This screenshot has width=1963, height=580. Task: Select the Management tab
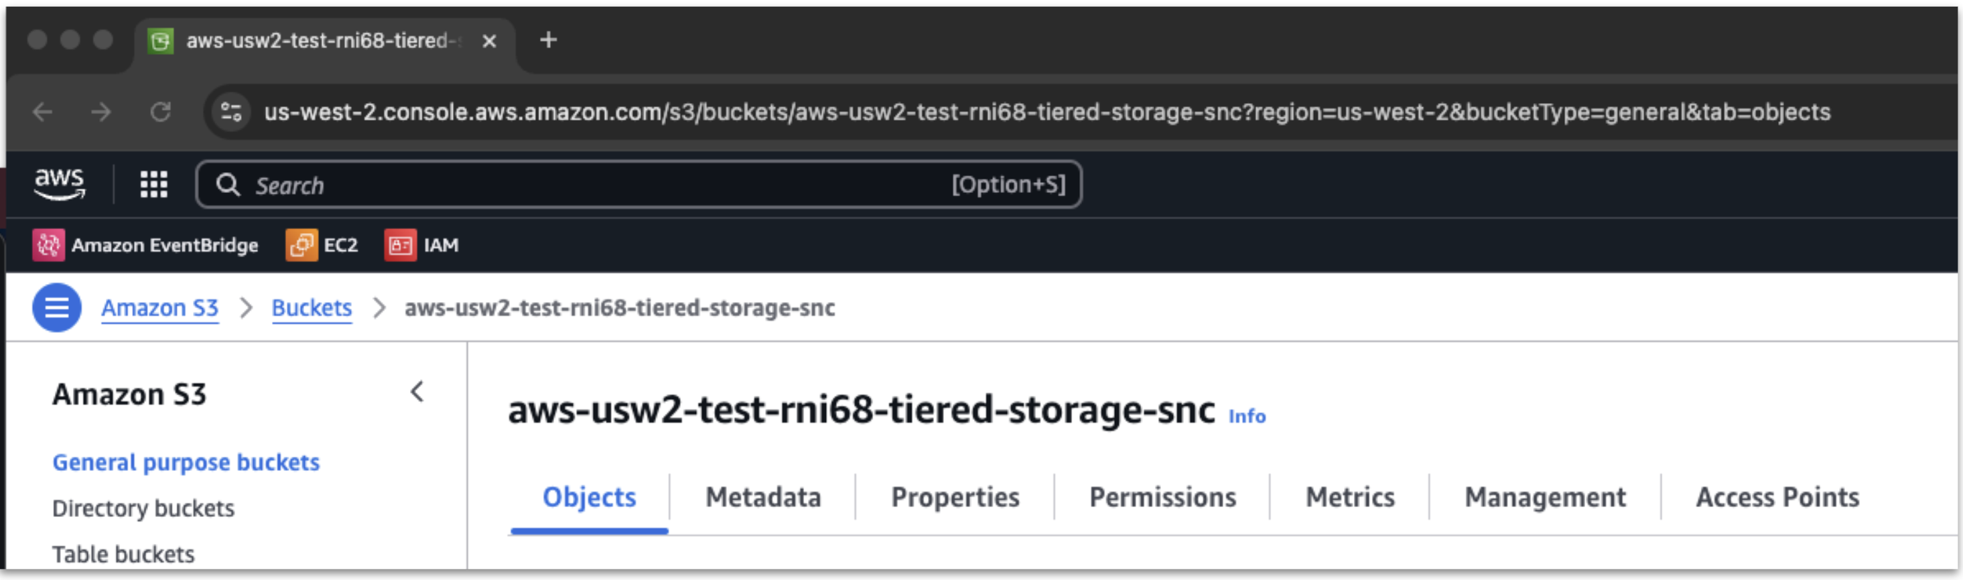[1545, 498]
